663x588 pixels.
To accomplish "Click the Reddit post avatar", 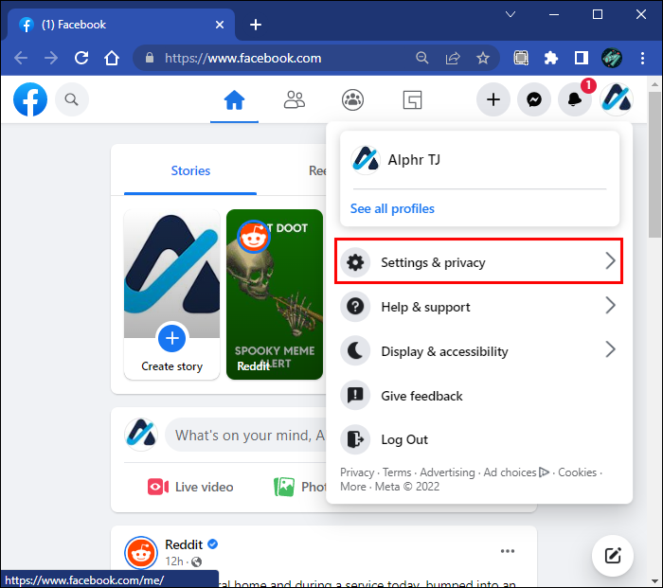I will 141,553.
